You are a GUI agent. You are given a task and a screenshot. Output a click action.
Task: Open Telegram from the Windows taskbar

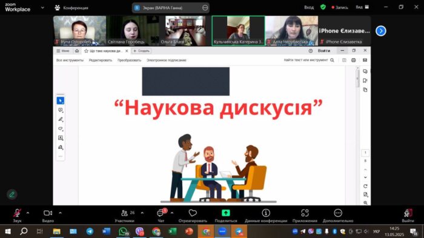[90, 231]
